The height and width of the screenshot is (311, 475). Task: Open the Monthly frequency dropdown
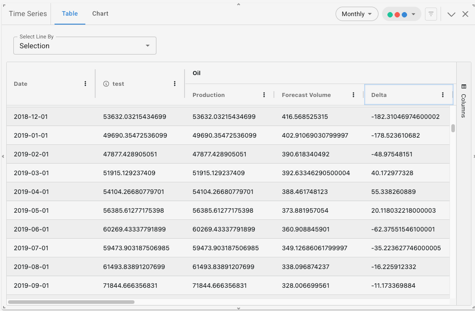(x=357, y=14)
